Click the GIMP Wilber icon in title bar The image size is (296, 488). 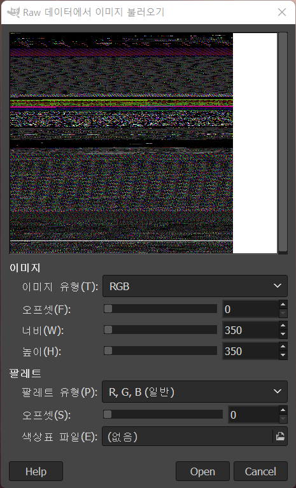[x=13, y=12]
